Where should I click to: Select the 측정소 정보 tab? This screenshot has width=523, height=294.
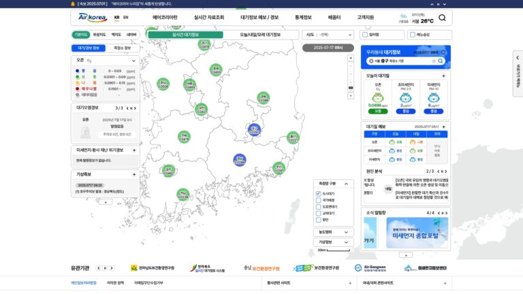(122, 48)
